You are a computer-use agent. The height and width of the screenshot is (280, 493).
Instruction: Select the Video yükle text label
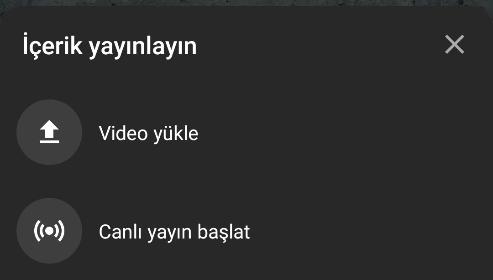[x=148, y=133]
